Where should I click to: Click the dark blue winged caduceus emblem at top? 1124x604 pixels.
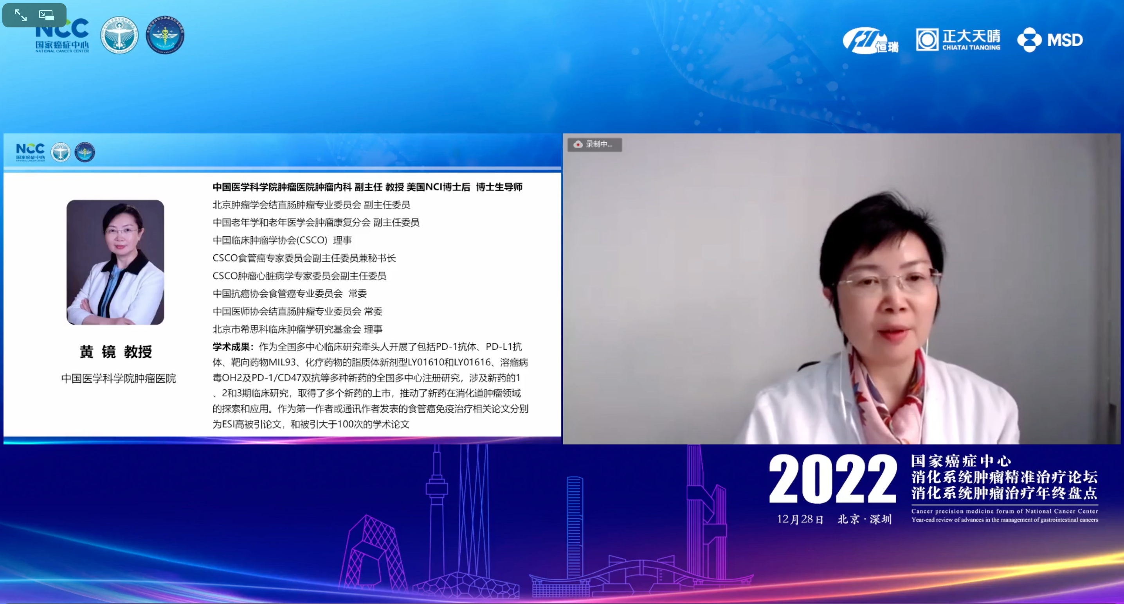click(165, 36)
